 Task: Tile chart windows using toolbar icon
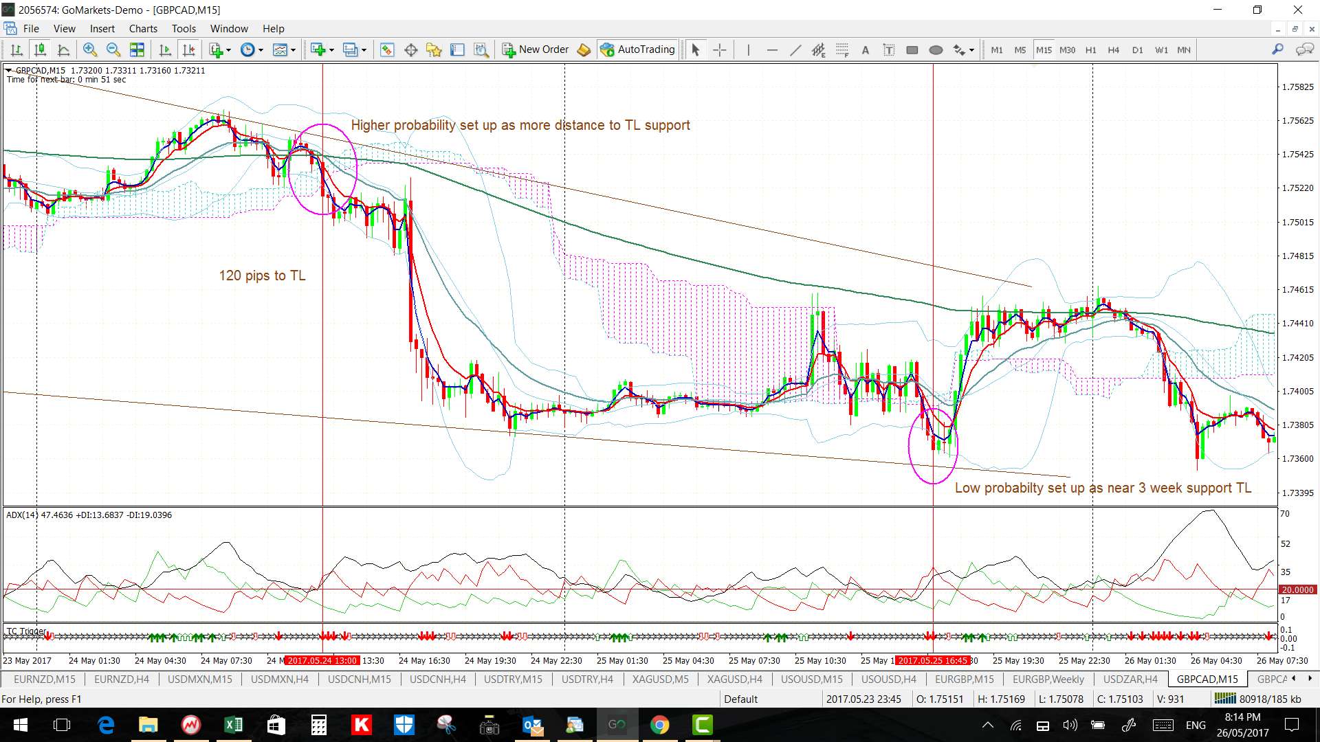[x=137, y=49]
